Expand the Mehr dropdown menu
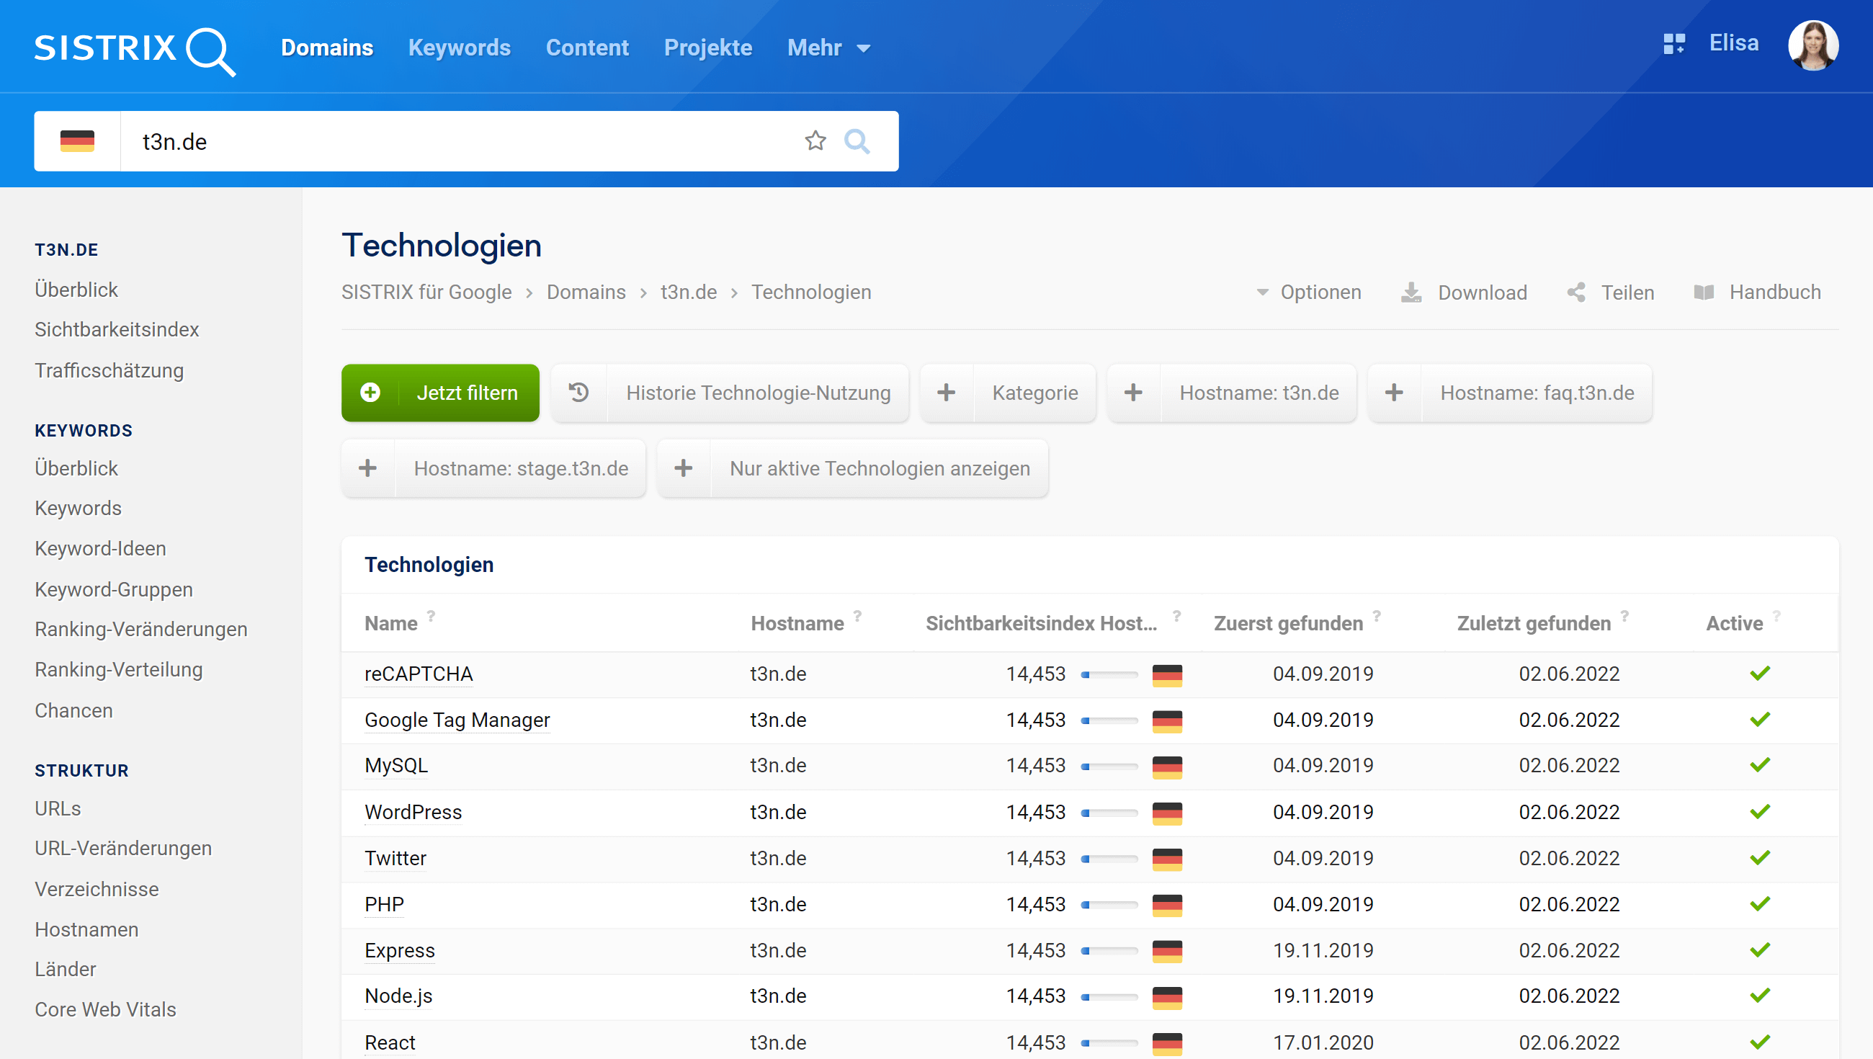Viewport: 1873px width, 1059px height. click(828, 48)
